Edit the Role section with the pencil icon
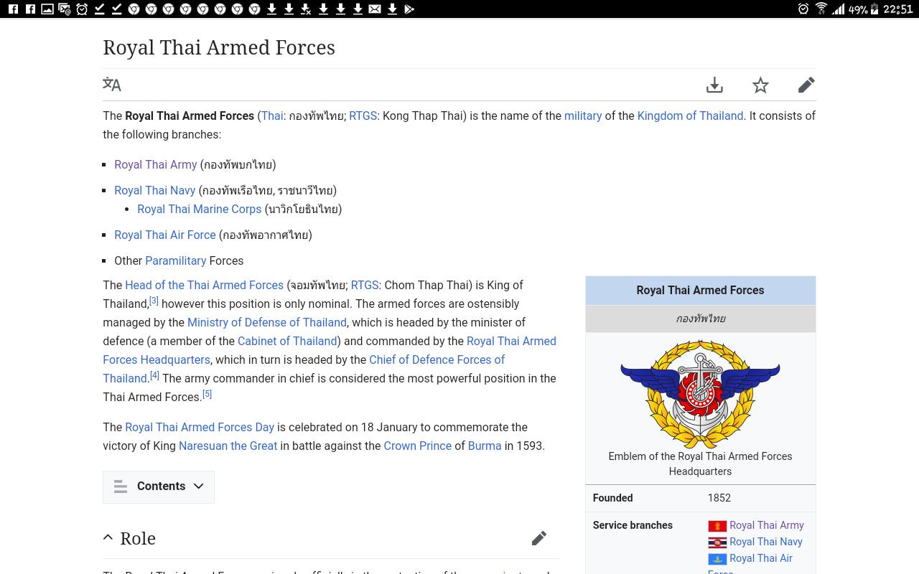The width and height of the screenshot is (919, 574). pos(539,538)
